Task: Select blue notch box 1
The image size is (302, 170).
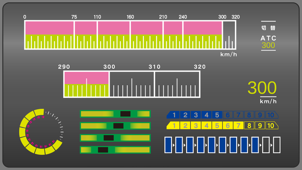Action: click(173, 115)
